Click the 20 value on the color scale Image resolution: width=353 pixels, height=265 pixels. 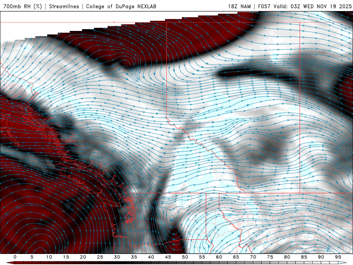pos(83,257)
